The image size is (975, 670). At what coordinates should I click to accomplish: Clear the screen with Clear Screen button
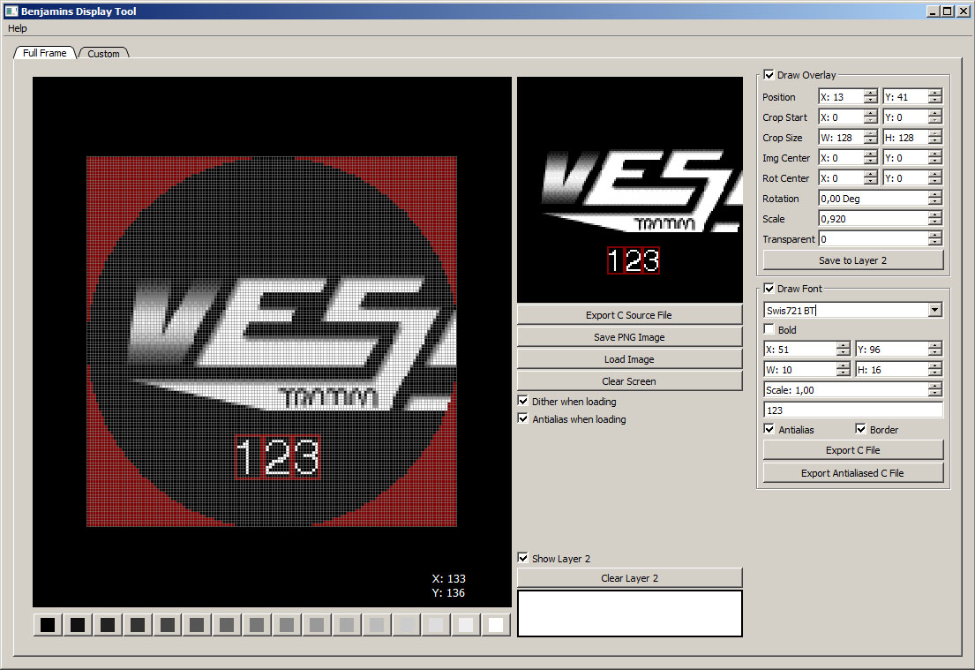tap(628, 380)
